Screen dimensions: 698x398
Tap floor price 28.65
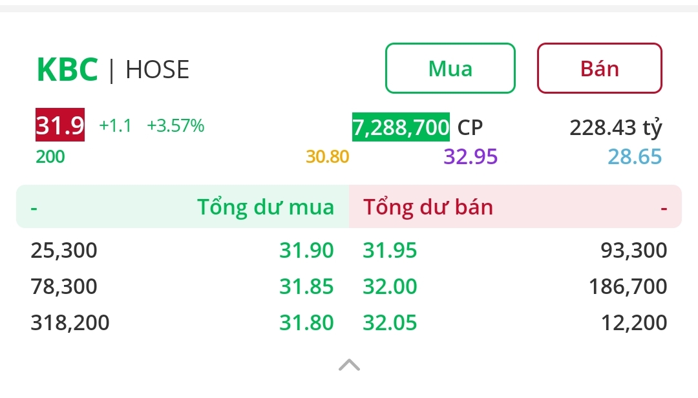coord(635,156)
